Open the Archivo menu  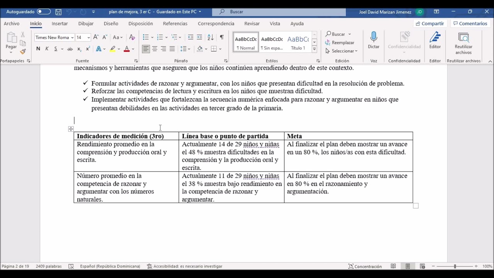(12, 24)
